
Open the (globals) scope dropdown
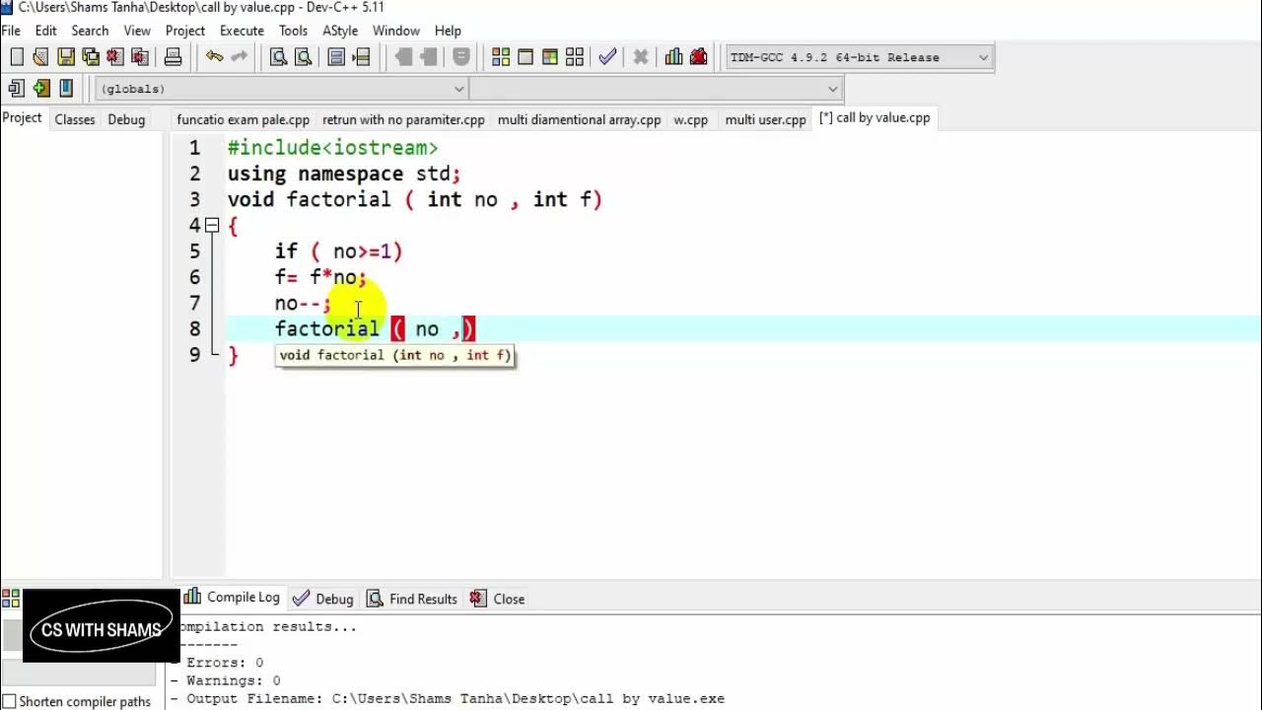click(281, 89)
